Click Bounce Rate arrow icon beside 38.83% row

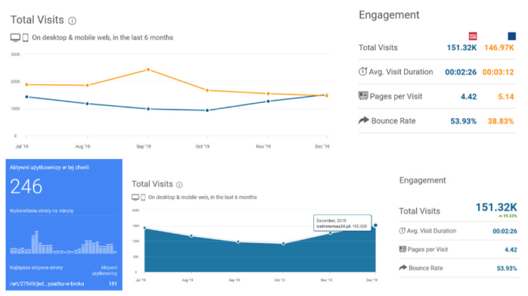pyautogui.click(x=363, y=120)
